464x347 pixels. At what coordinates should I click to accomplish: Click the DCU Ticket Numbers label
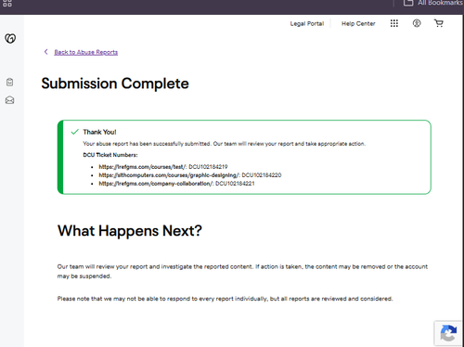point(110,155)
